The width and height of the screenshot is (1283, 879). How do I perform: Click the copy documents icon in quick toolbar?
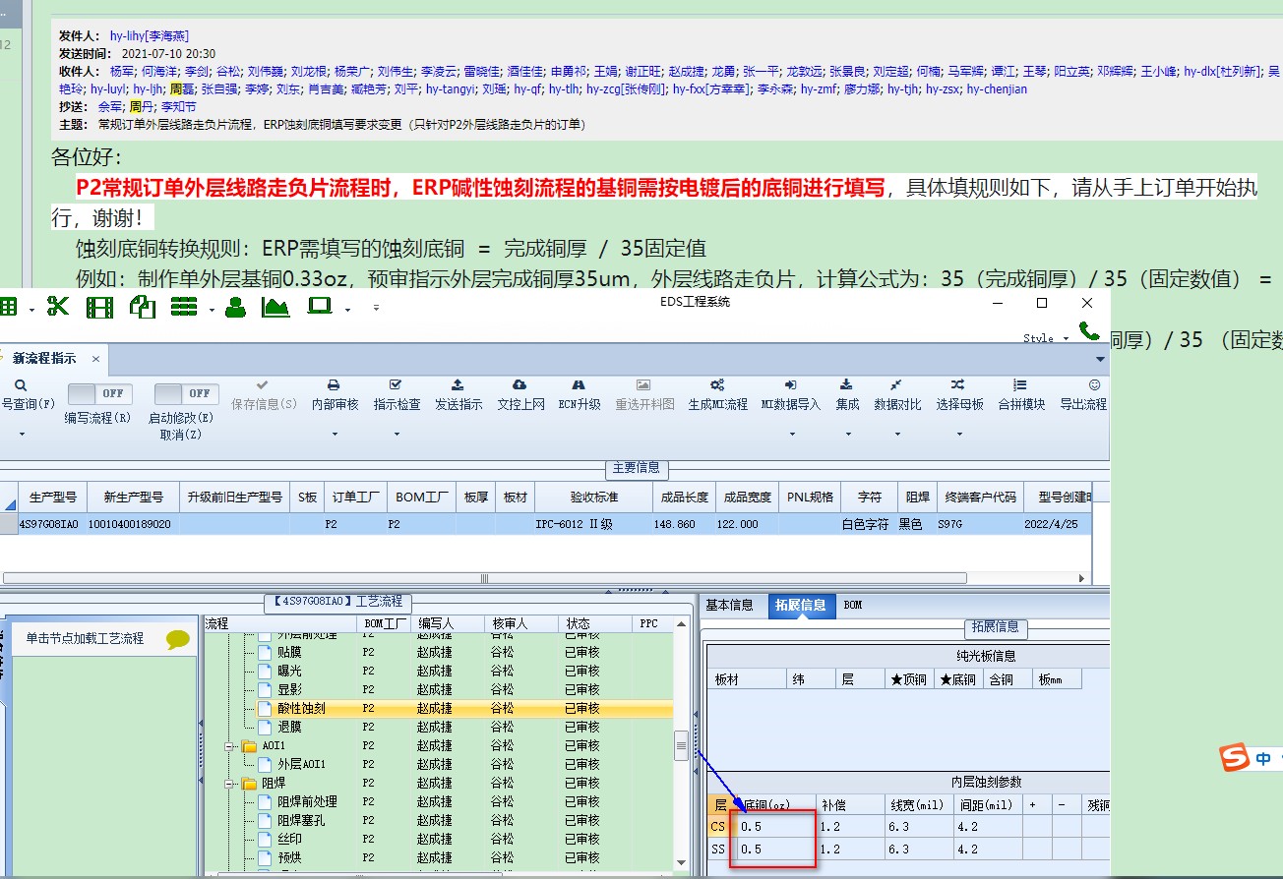click(x=143, y=307)
